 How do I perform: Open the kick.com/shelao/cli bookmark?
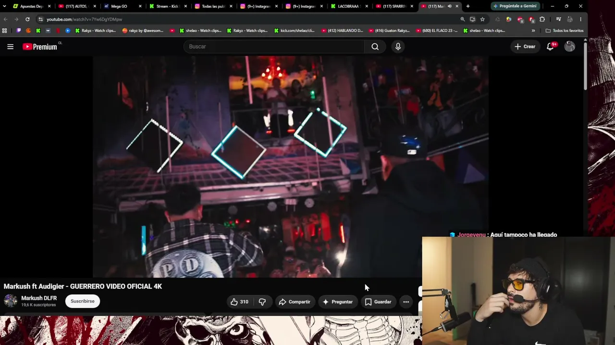point(294,31)
